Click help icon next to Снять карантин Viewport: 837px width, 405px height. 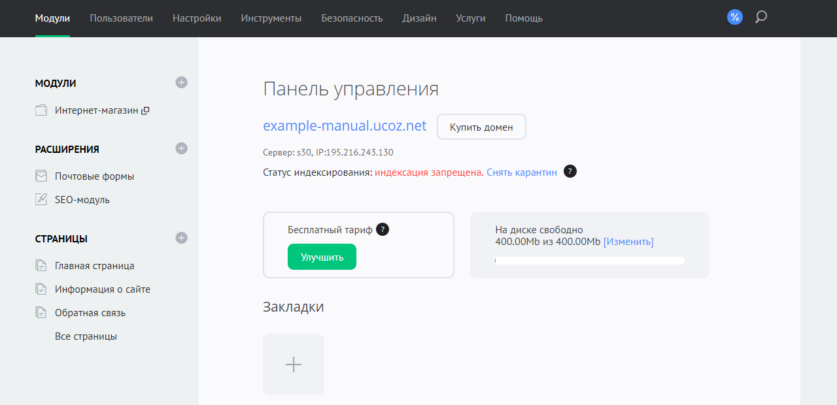(x=570, y=172)
